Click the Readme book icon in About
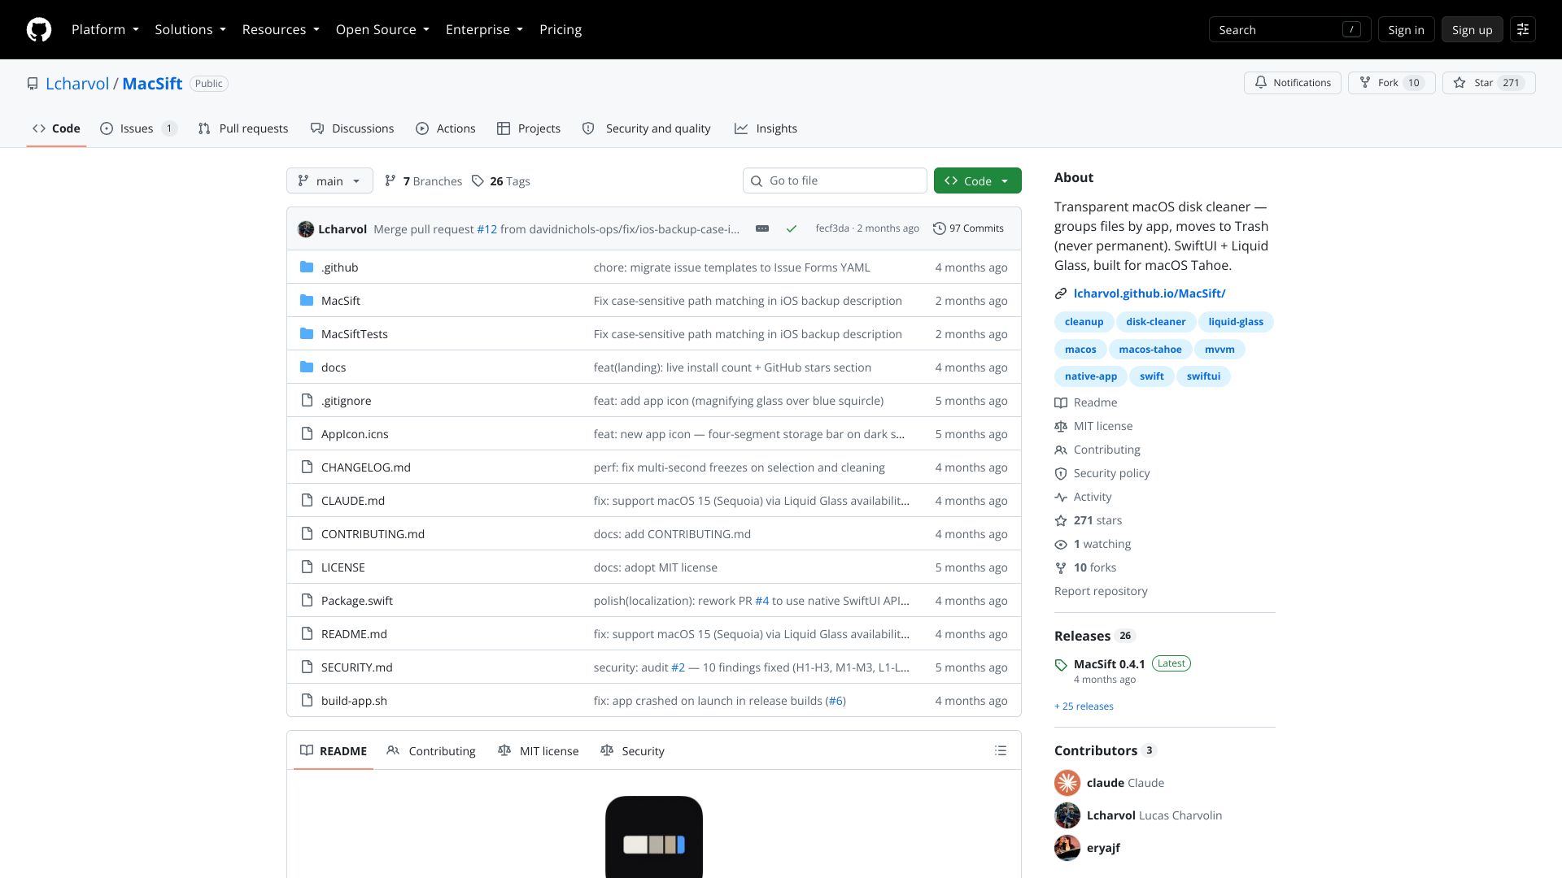This screenshot has height=878, width=1562. coord(1061,402)
